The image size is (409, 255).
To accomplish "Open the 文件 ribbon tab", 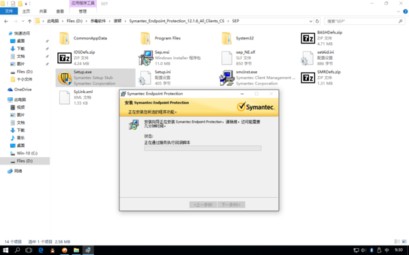I will (9, 11).
